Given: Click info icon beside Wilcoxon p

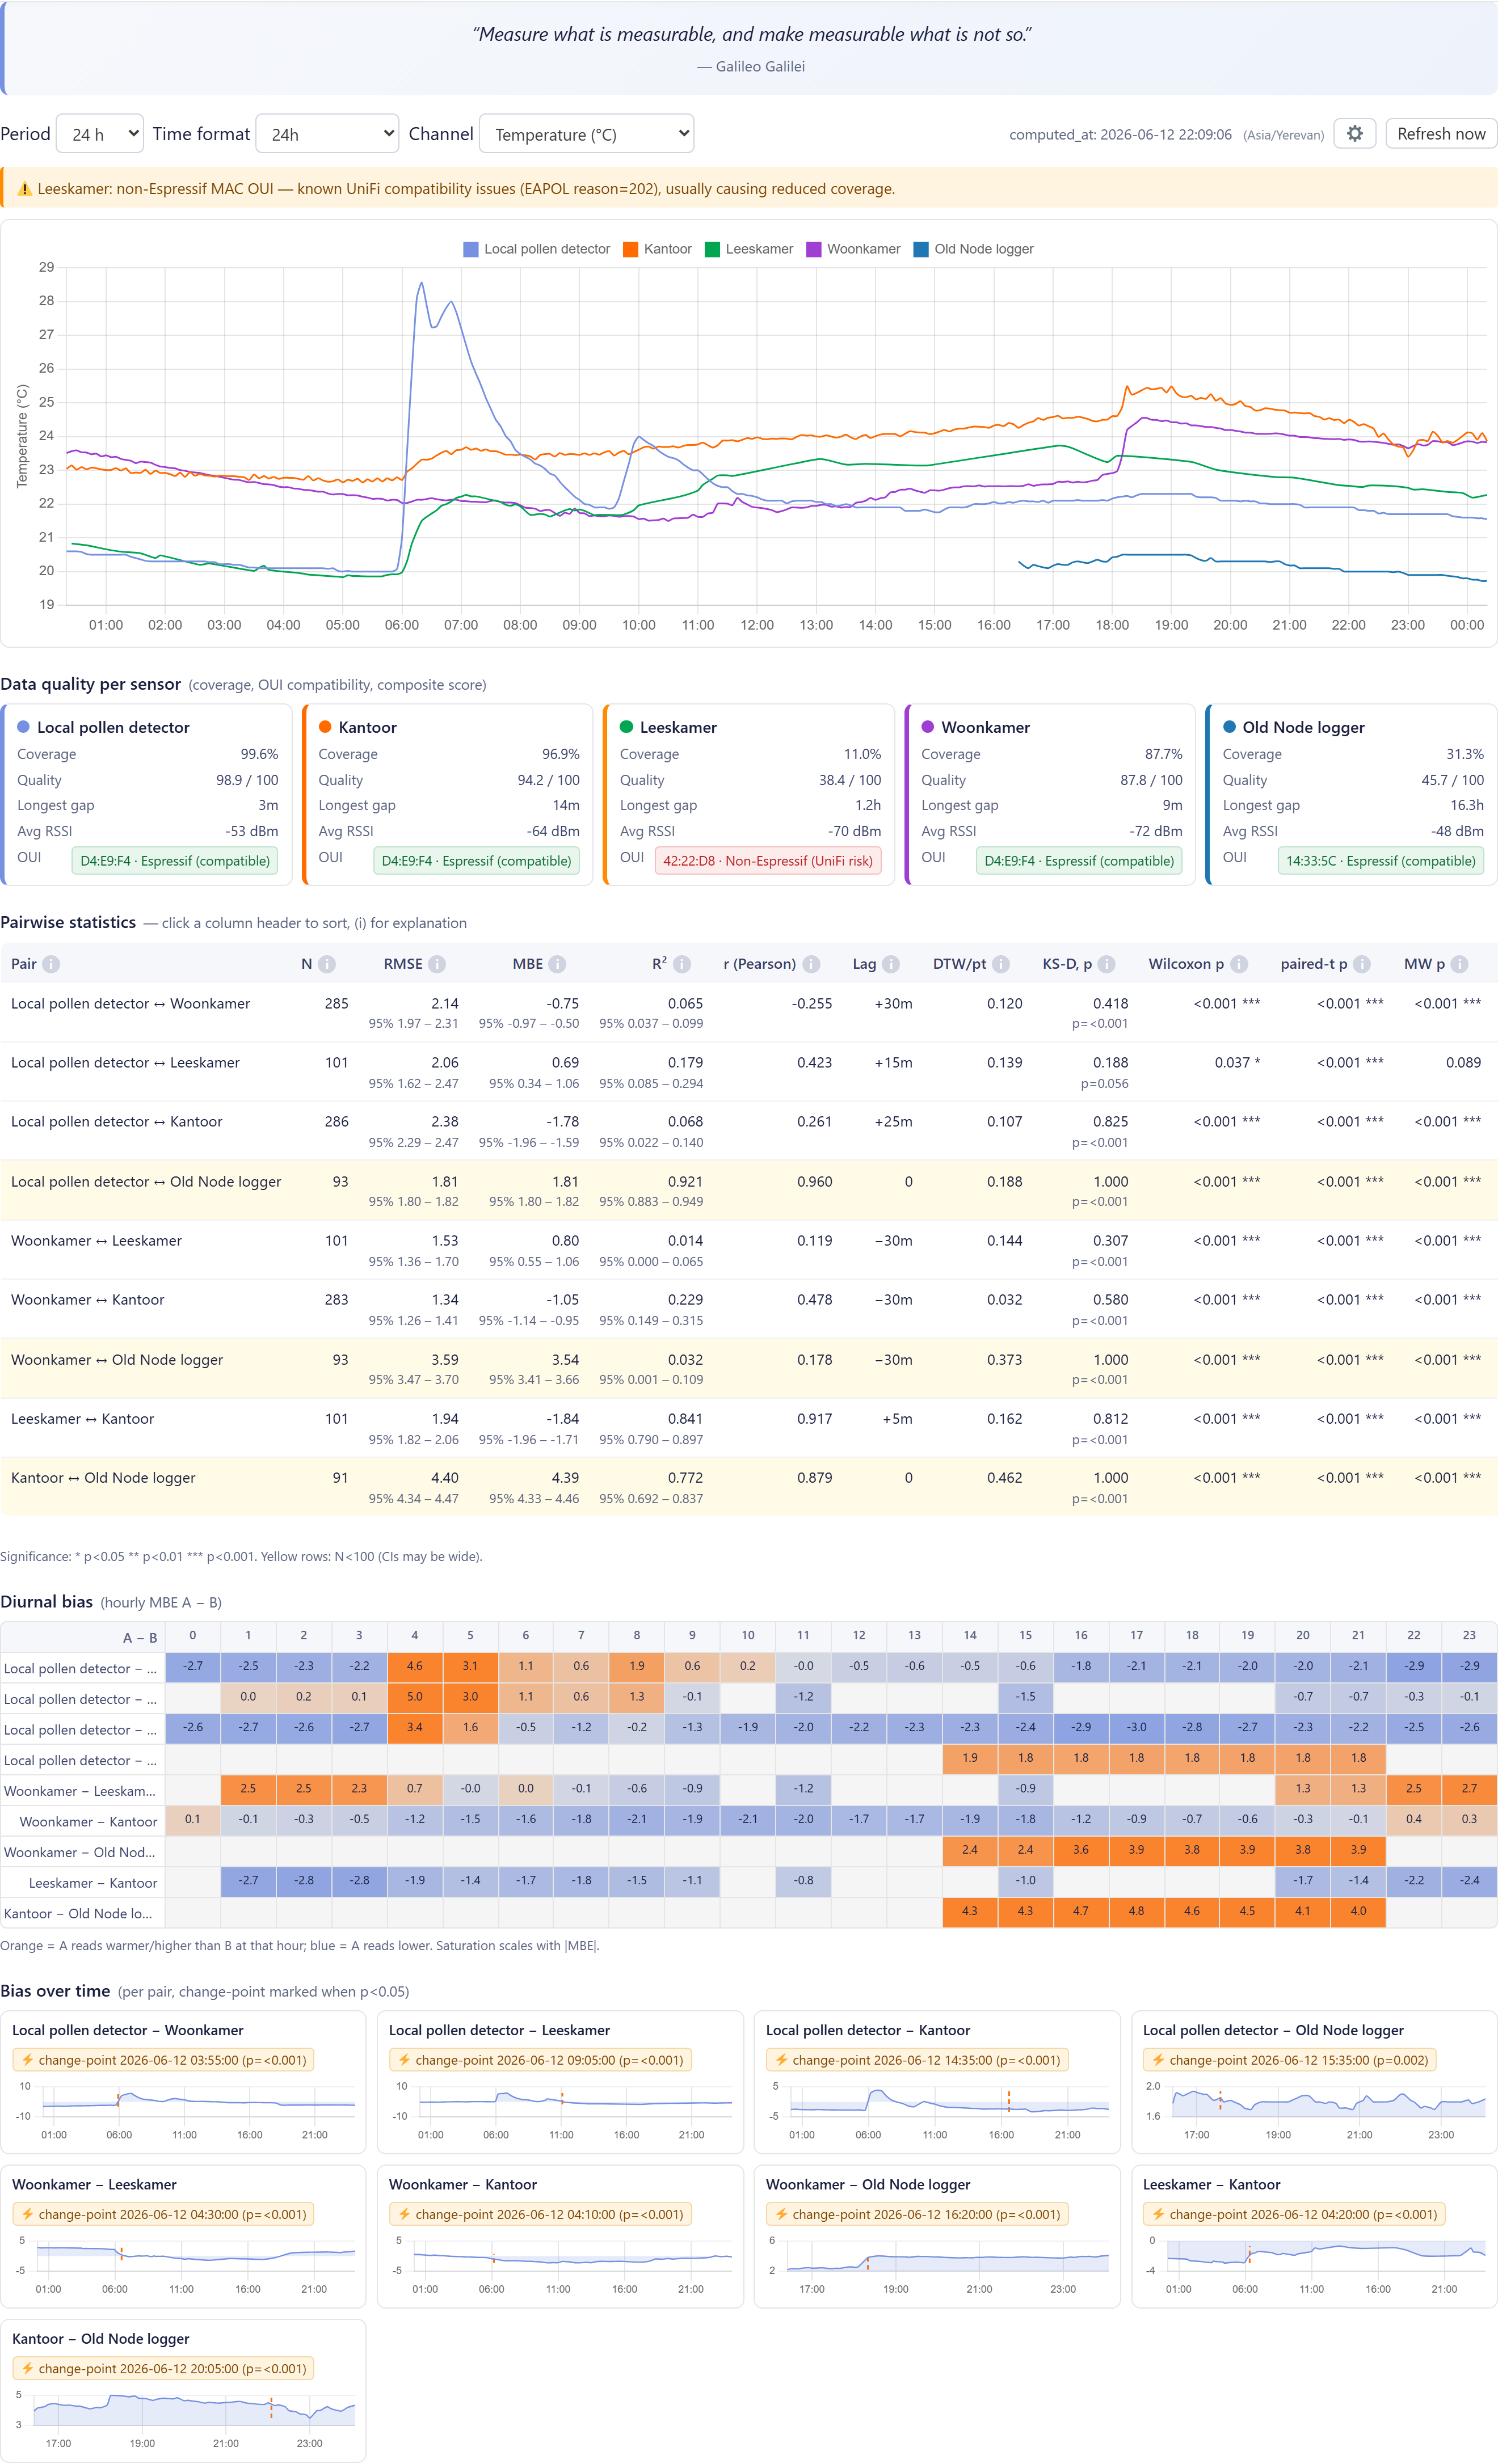Looking at the screenshot, I should click(x=1239, y=964).
